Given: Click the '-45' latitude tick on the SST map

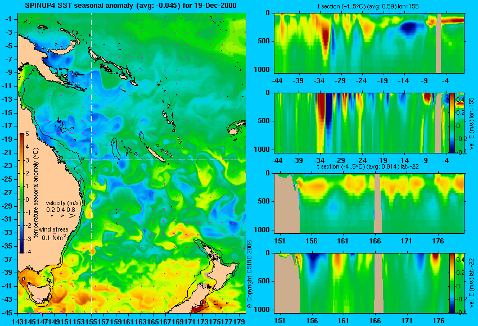Looking at the screenshot, I should pos(7,313).
